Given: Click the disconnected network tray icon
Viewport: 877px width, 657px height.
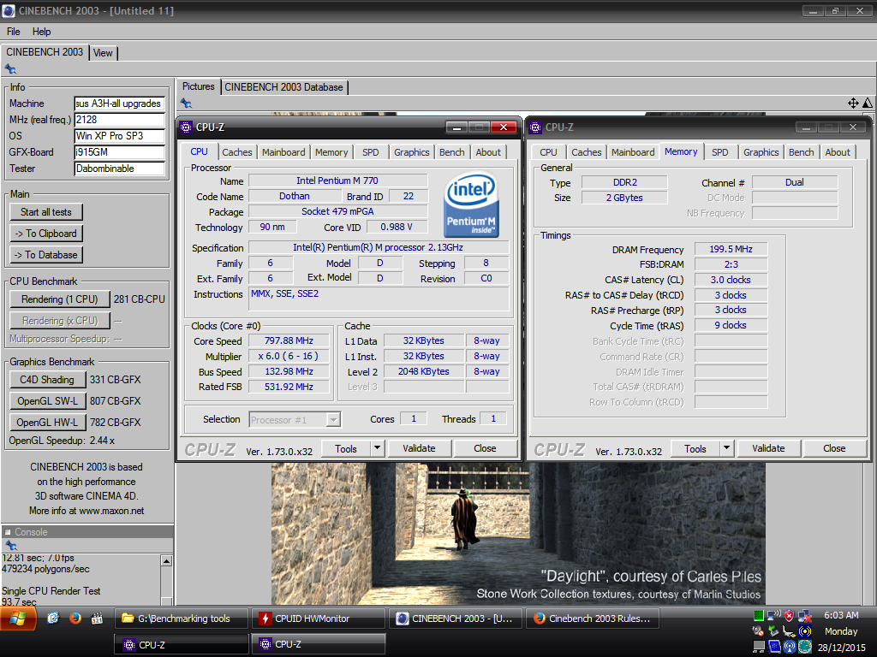Looking at the screenshot, I should coord(805,616).
